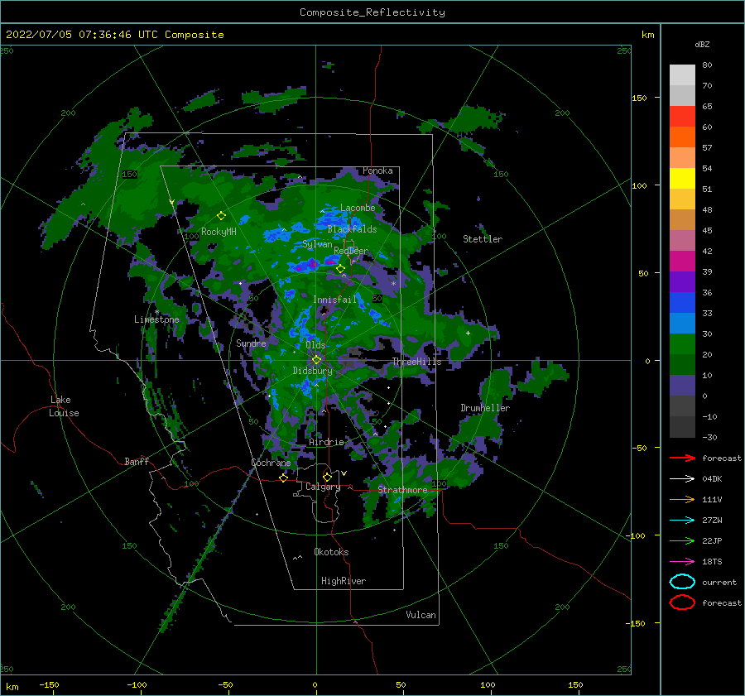Select the Banff label
Viewport: 745px width, 696px height.
[x=137, y=461]
